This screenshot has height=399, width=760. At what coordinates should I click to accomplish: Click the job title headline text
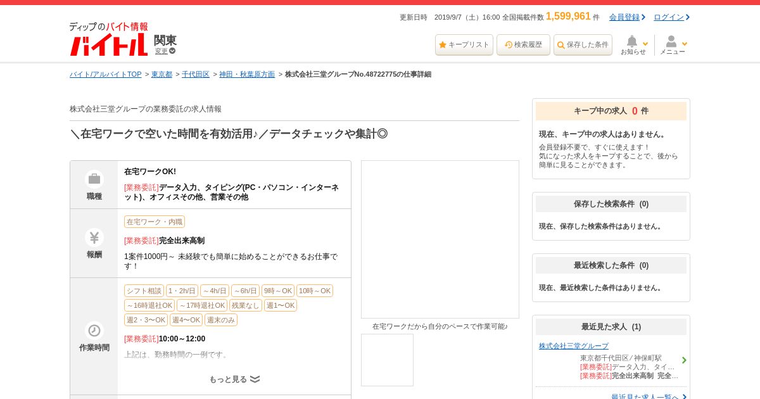pos(229,134)
